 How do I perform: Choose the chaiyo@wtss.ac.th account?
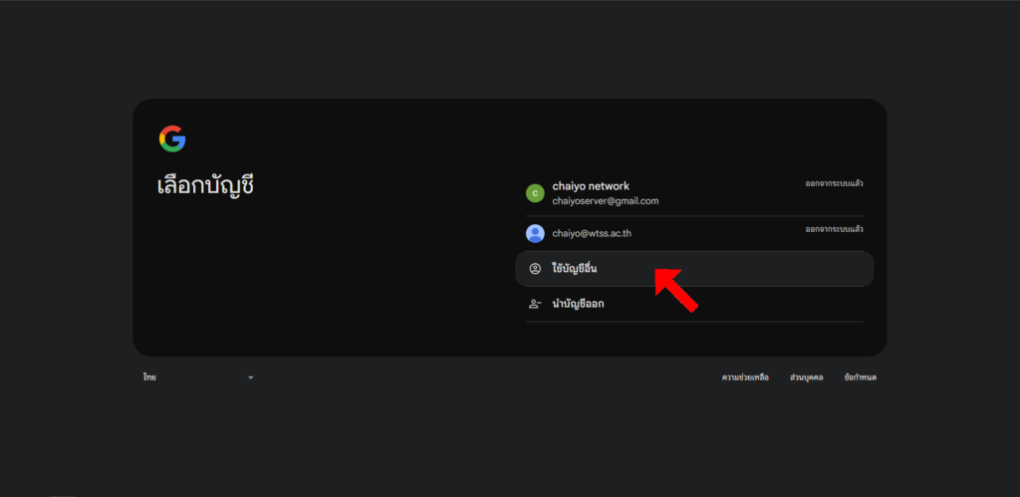(694, 233)
